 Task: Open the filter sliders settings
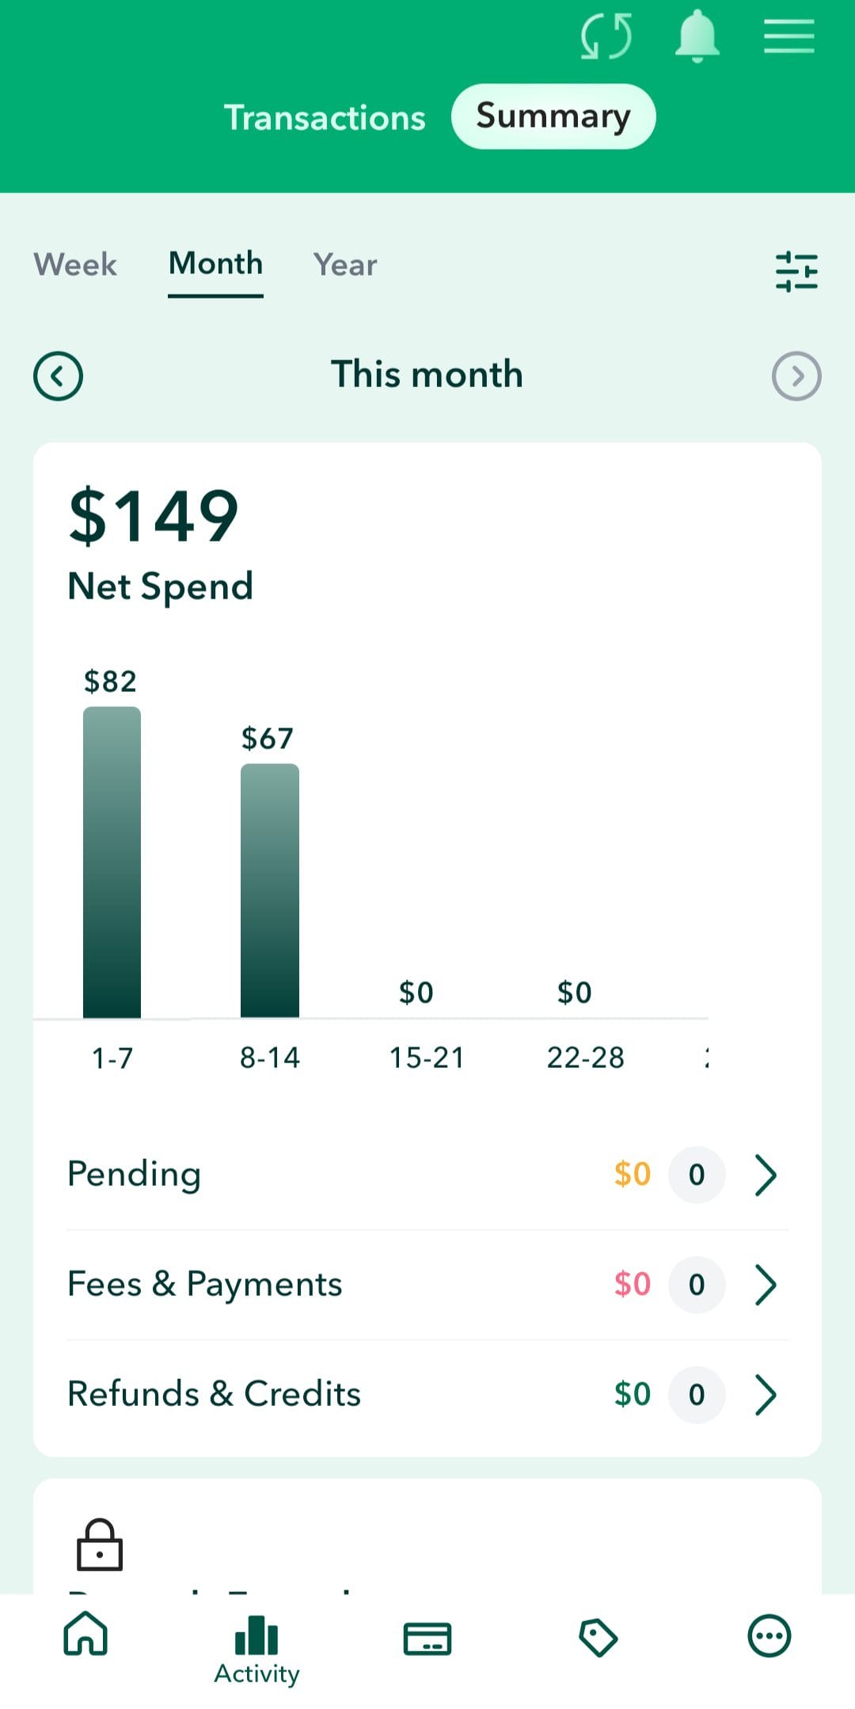coord(796,272)
